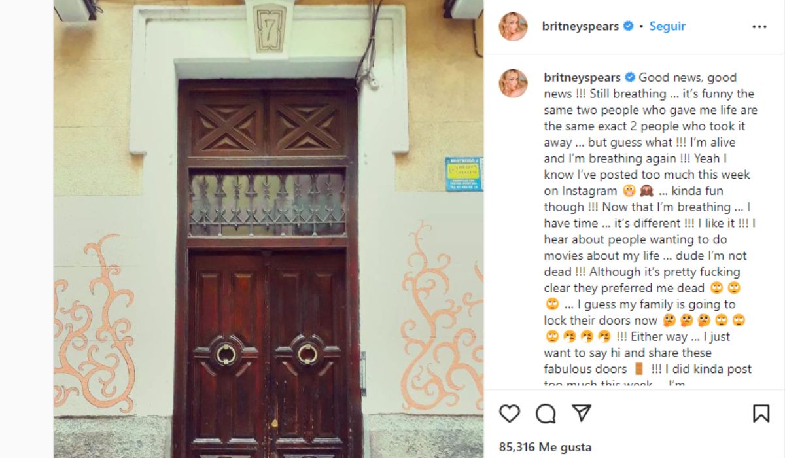Click verified badge next to header username
The width and height of the screenshot is (785, 458).
tap(629, 26)
